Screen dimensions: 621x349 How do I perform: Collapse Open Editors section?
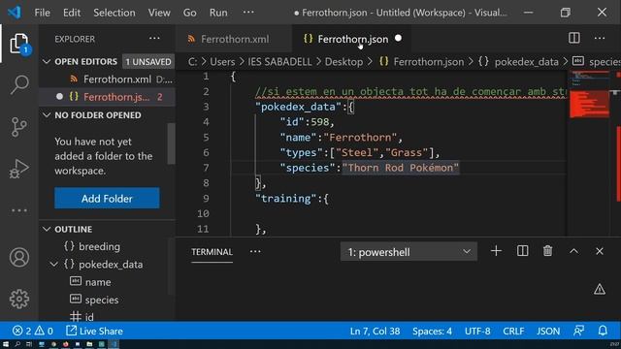(x=47, y=62)
